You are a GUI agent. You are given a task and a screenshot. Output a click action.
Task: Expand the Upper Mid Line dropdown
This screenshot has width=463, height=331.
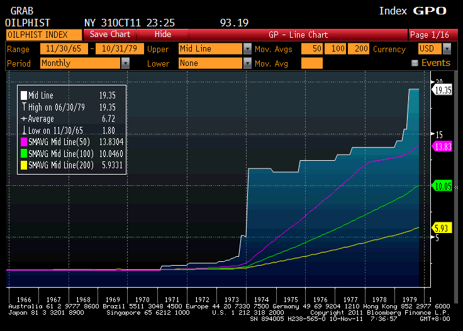[247, 49]
